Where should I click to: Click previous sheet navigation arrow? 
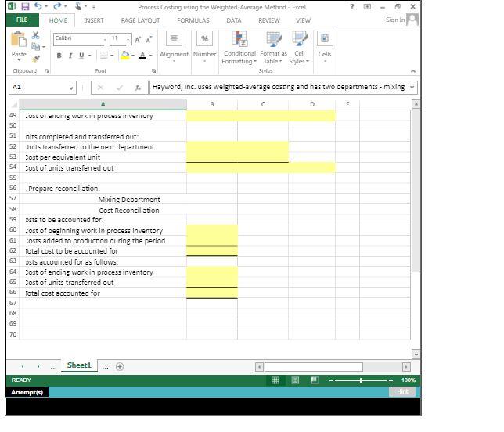click(x=23, y=366)
